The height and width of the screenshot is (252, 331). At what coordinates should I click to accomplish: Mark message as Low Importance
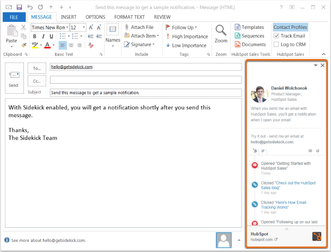186,45
